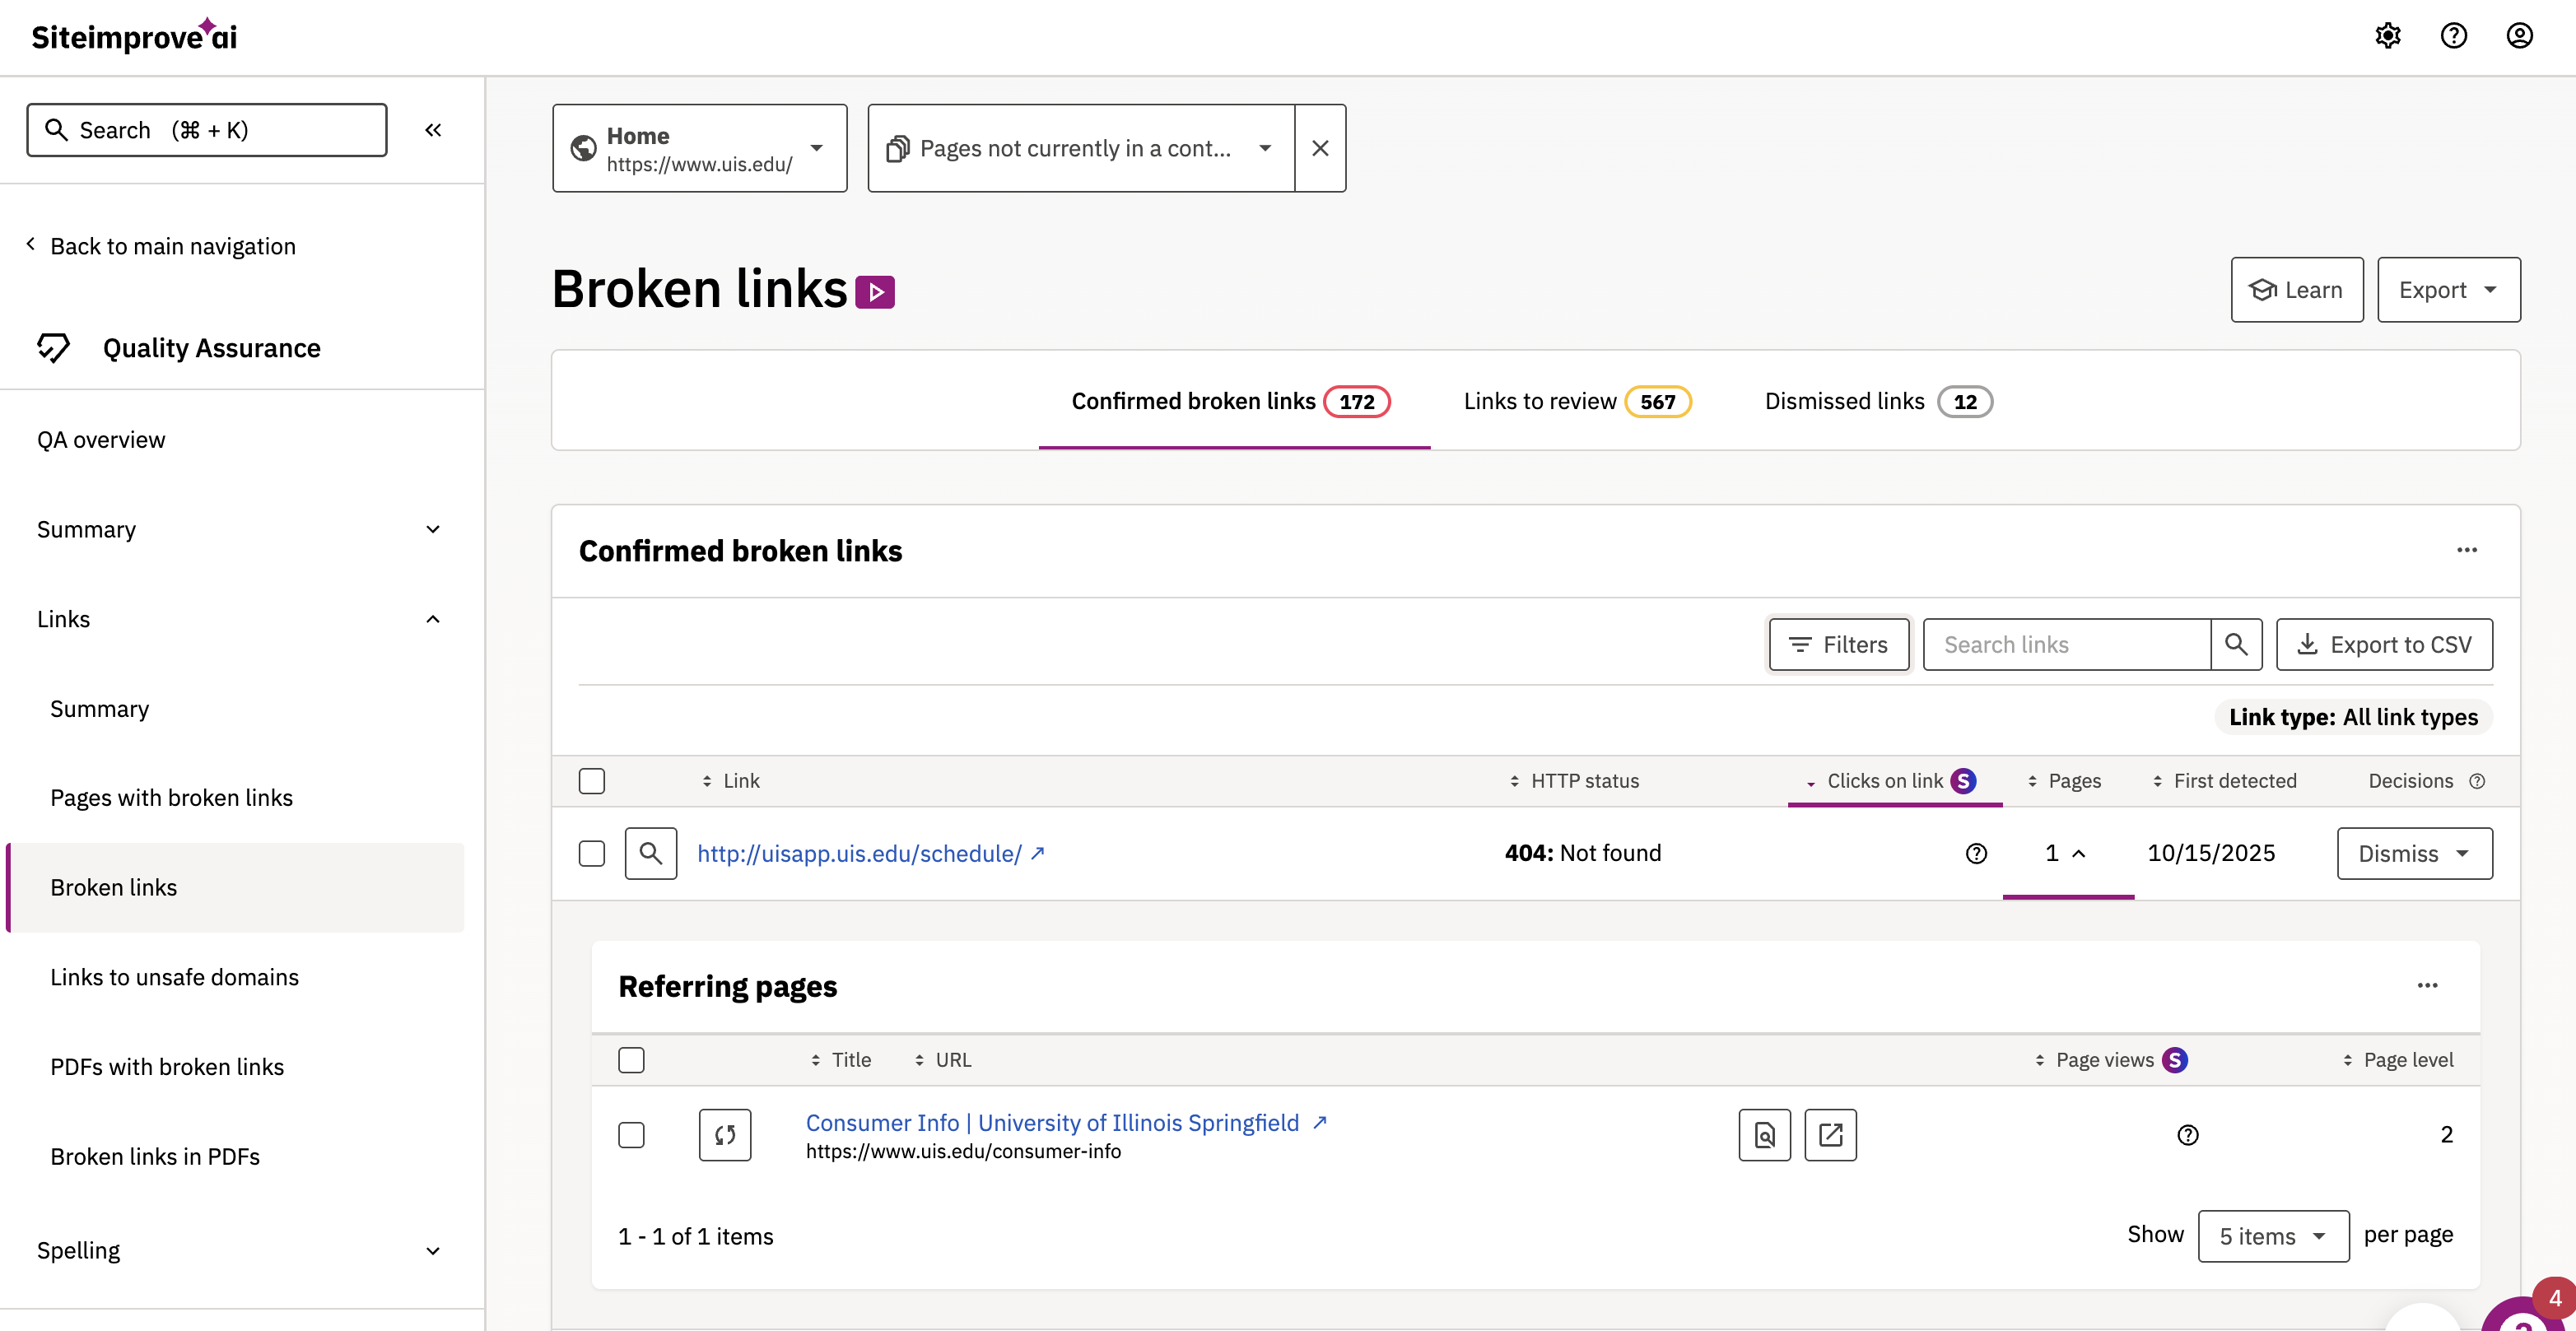Open the search icon beside the schedule link
This screenshot has height=1331, width=2576.
[651, 853]
